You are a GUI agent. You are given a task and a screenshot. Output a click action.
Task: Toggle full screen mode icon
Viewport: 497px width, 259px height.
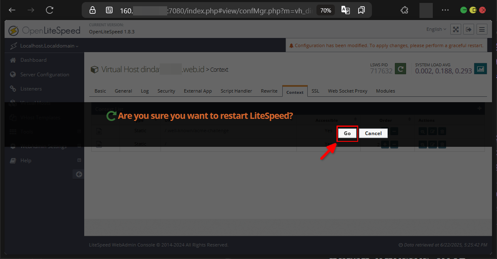[x=456, y=30]
